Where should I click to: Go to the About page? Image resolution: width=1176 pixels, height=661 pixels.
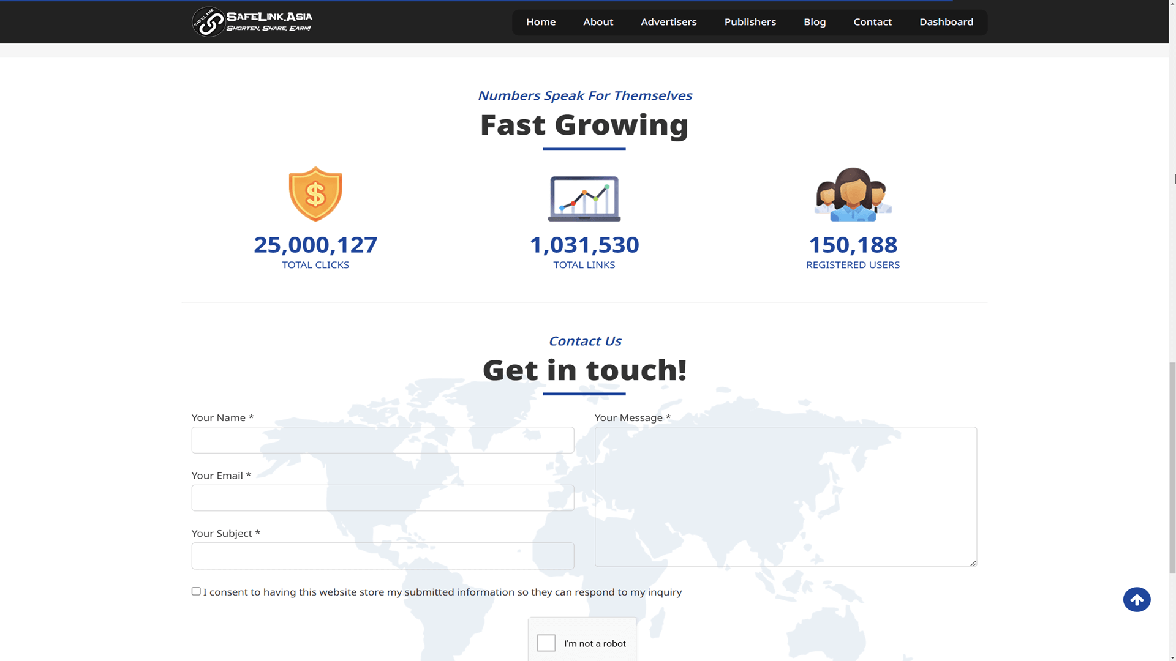coord(598,22)
